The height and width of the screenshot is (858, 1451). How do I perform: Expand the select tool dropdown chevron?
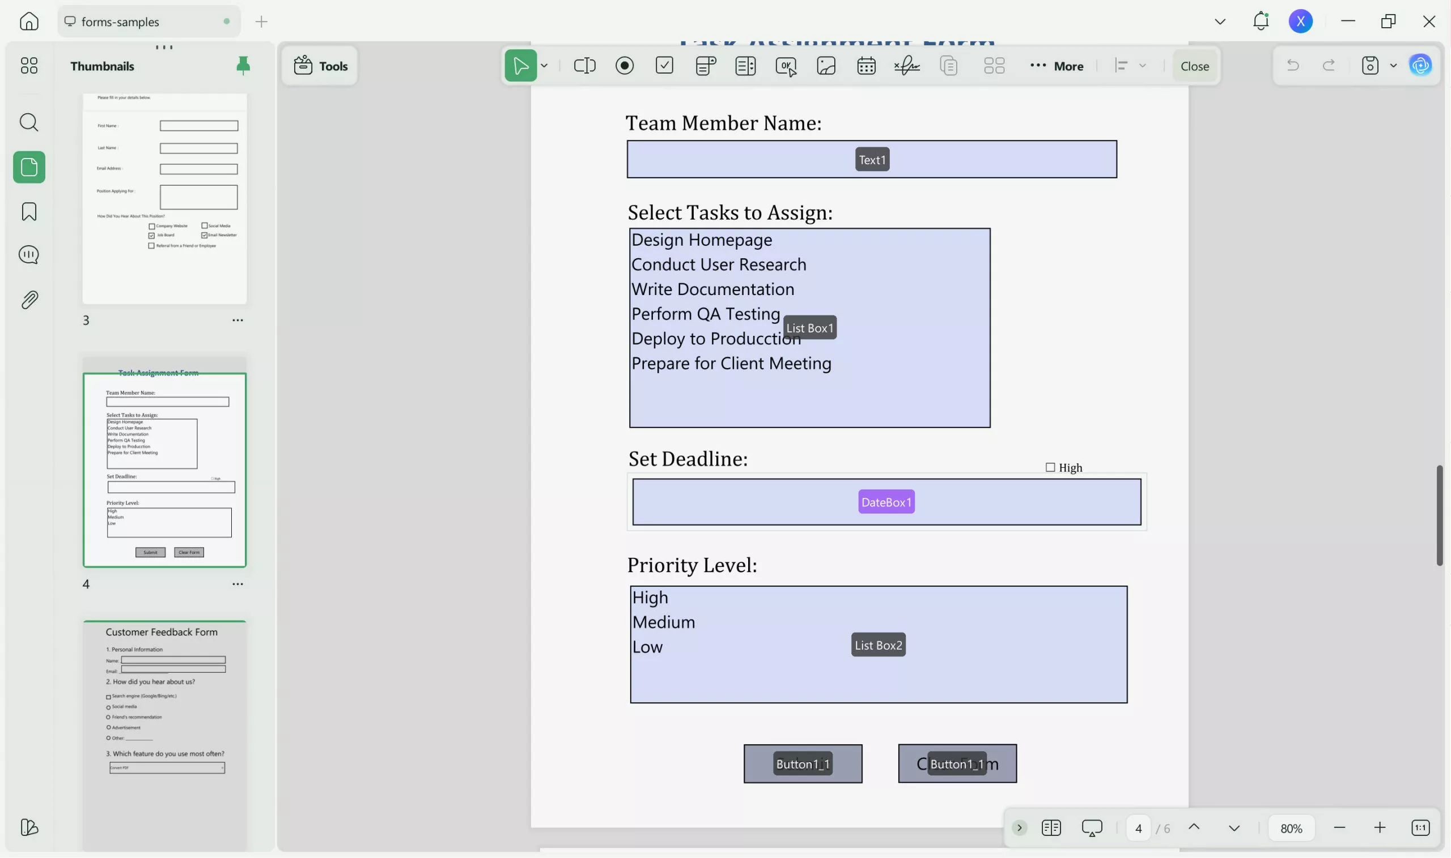click(543, 65)
